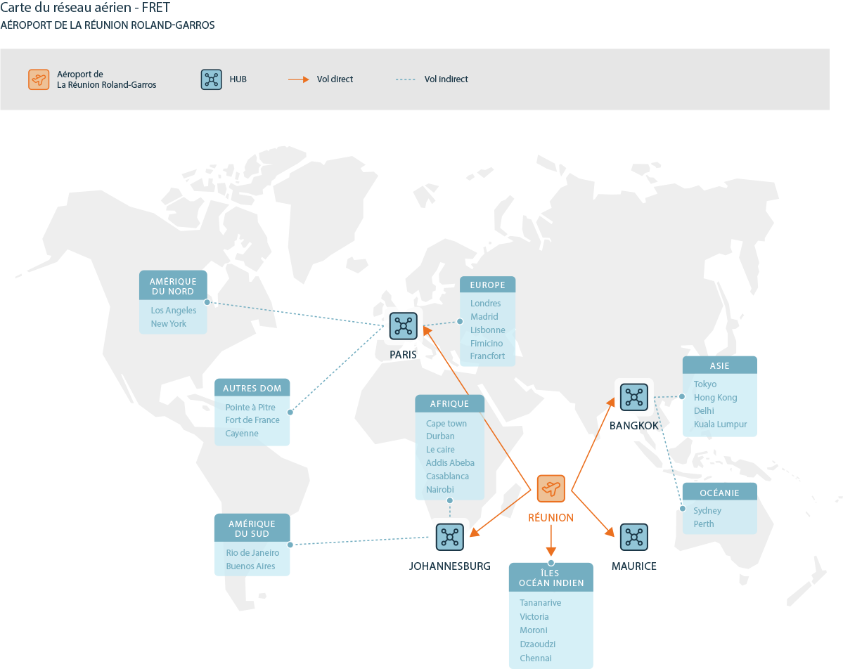Expand the ÎLES OCÉAN INDIEN panel

551,576
